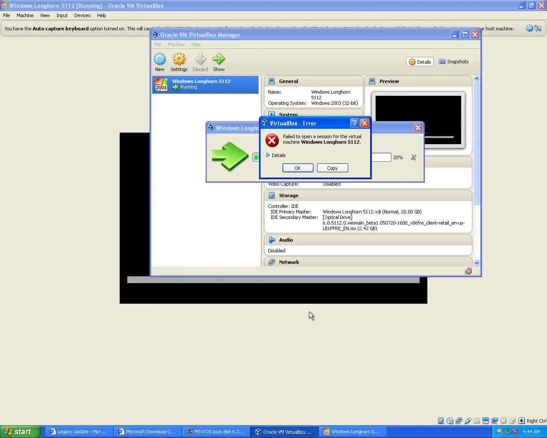547x438 pixels.
Task: Click the shared folders status icon
Action: tap(476, 421)
